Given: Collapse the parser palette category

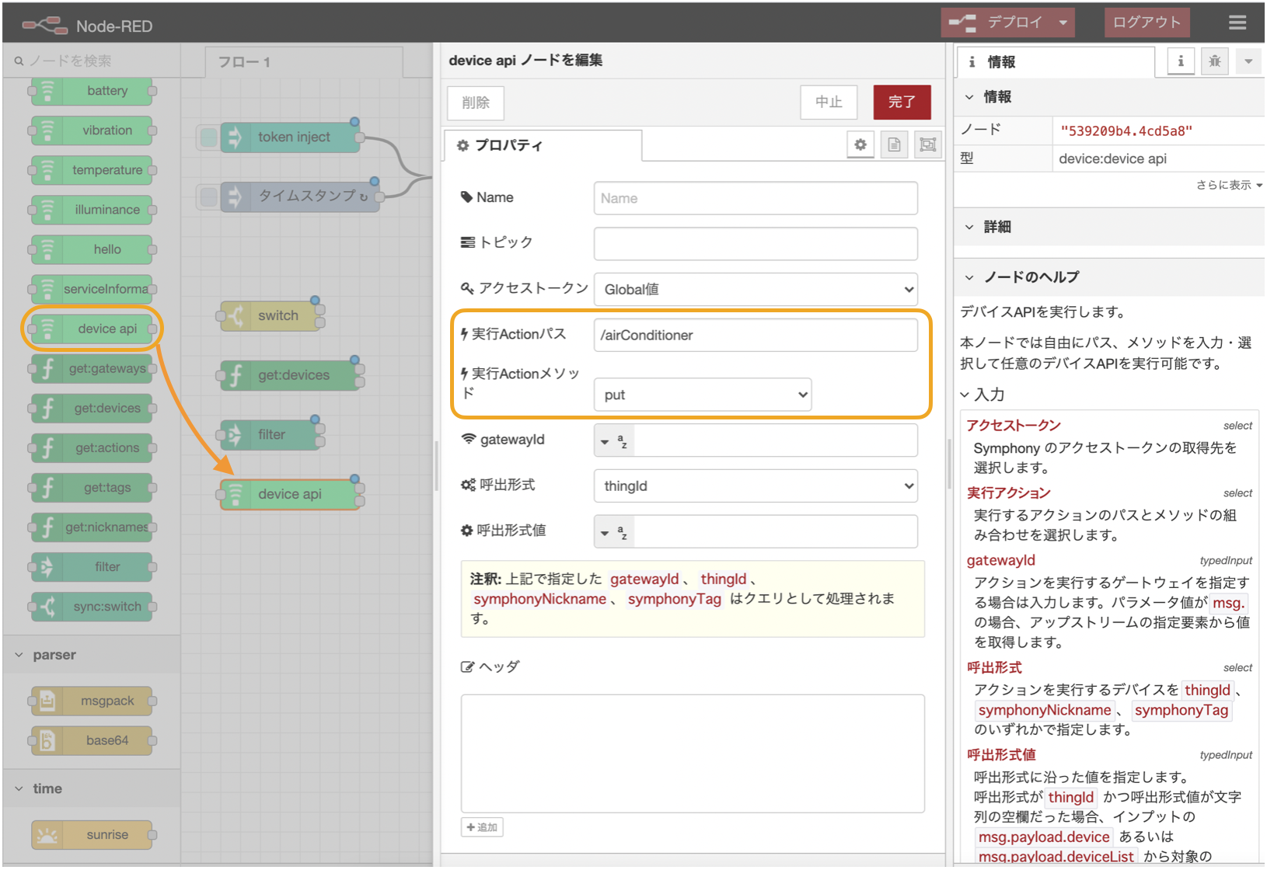Looking at the screenshot, I should point(92,655).
